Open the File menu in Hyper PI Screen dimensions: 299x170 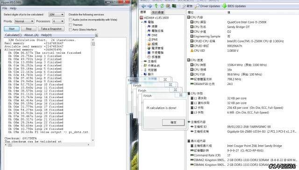click(x=5, y=8)
